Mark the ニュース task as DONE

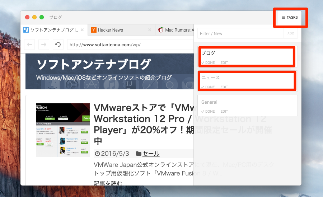[x=208, y=87]
